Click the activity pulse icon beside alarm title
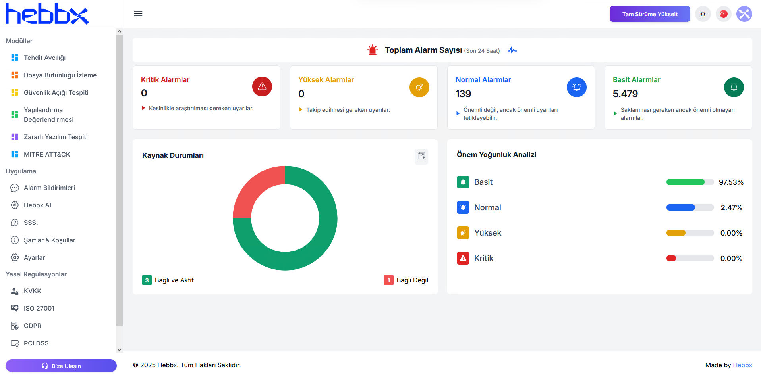Screen dimensions: 761x378 pyautogui.click(x=512, y=50)
